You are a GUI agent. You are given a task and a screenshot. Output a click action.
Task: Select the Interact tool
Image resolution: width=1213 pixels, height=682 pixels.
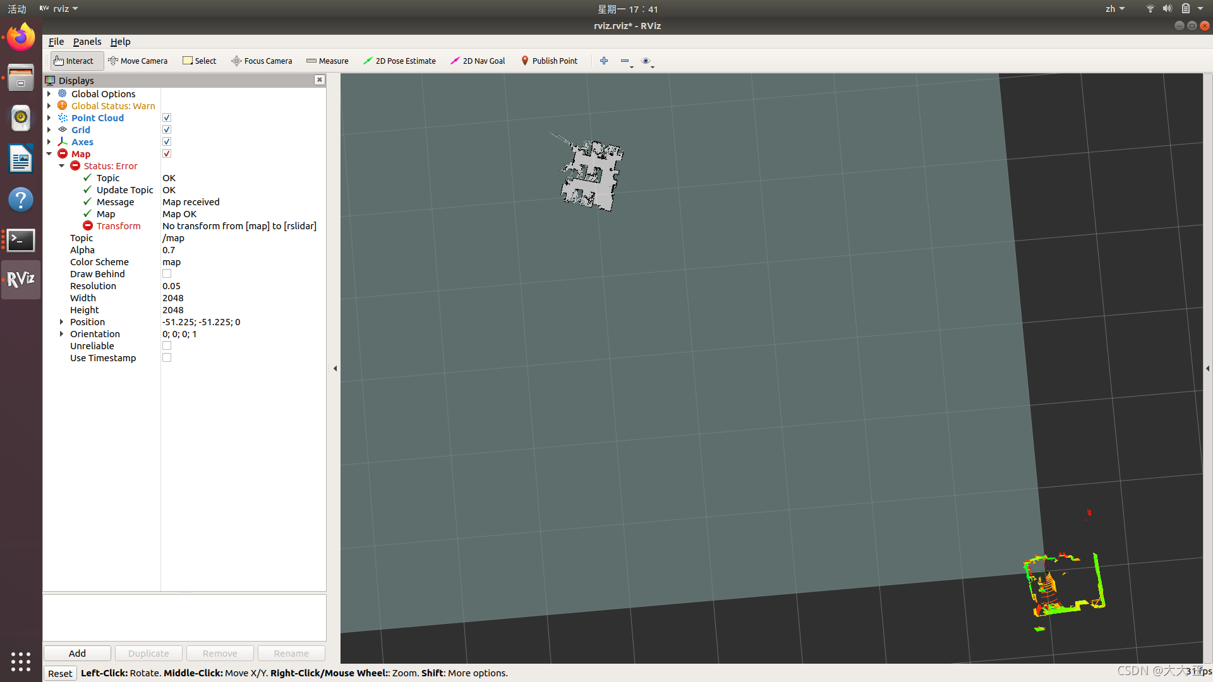tap(75, 60)
